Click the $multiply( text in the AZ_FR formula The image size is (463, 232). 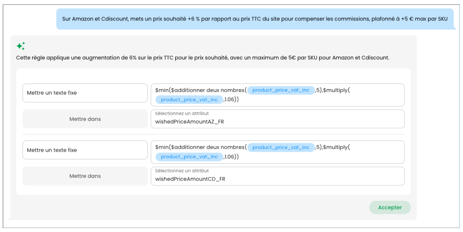pos(336,90)
